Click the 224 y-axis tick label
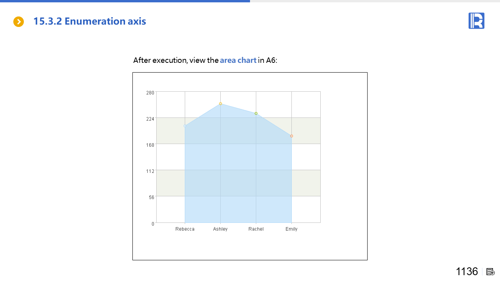Image resolution: width=500 pixels, height=281 pixels. click(x=150, y=119)
